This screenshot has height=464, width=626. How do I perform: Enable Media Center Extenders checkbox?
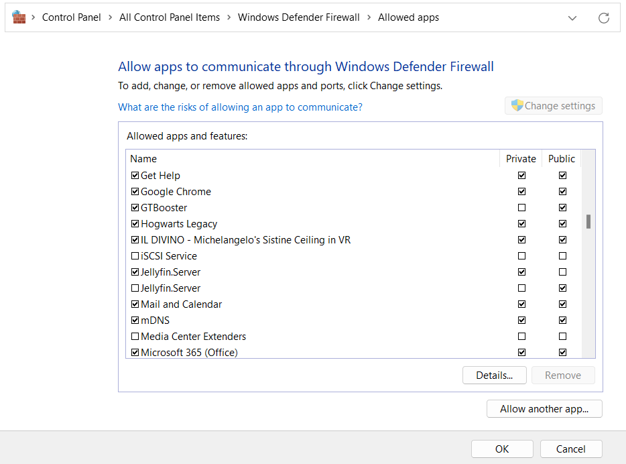[x=135, y=337]
